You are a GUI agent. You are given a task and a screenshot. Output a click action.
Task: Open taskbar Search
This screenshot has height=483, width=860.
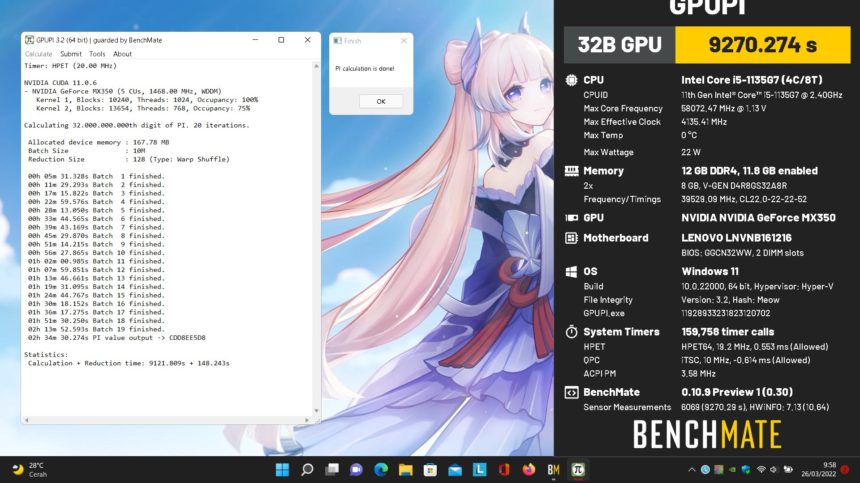click(307, 470)
